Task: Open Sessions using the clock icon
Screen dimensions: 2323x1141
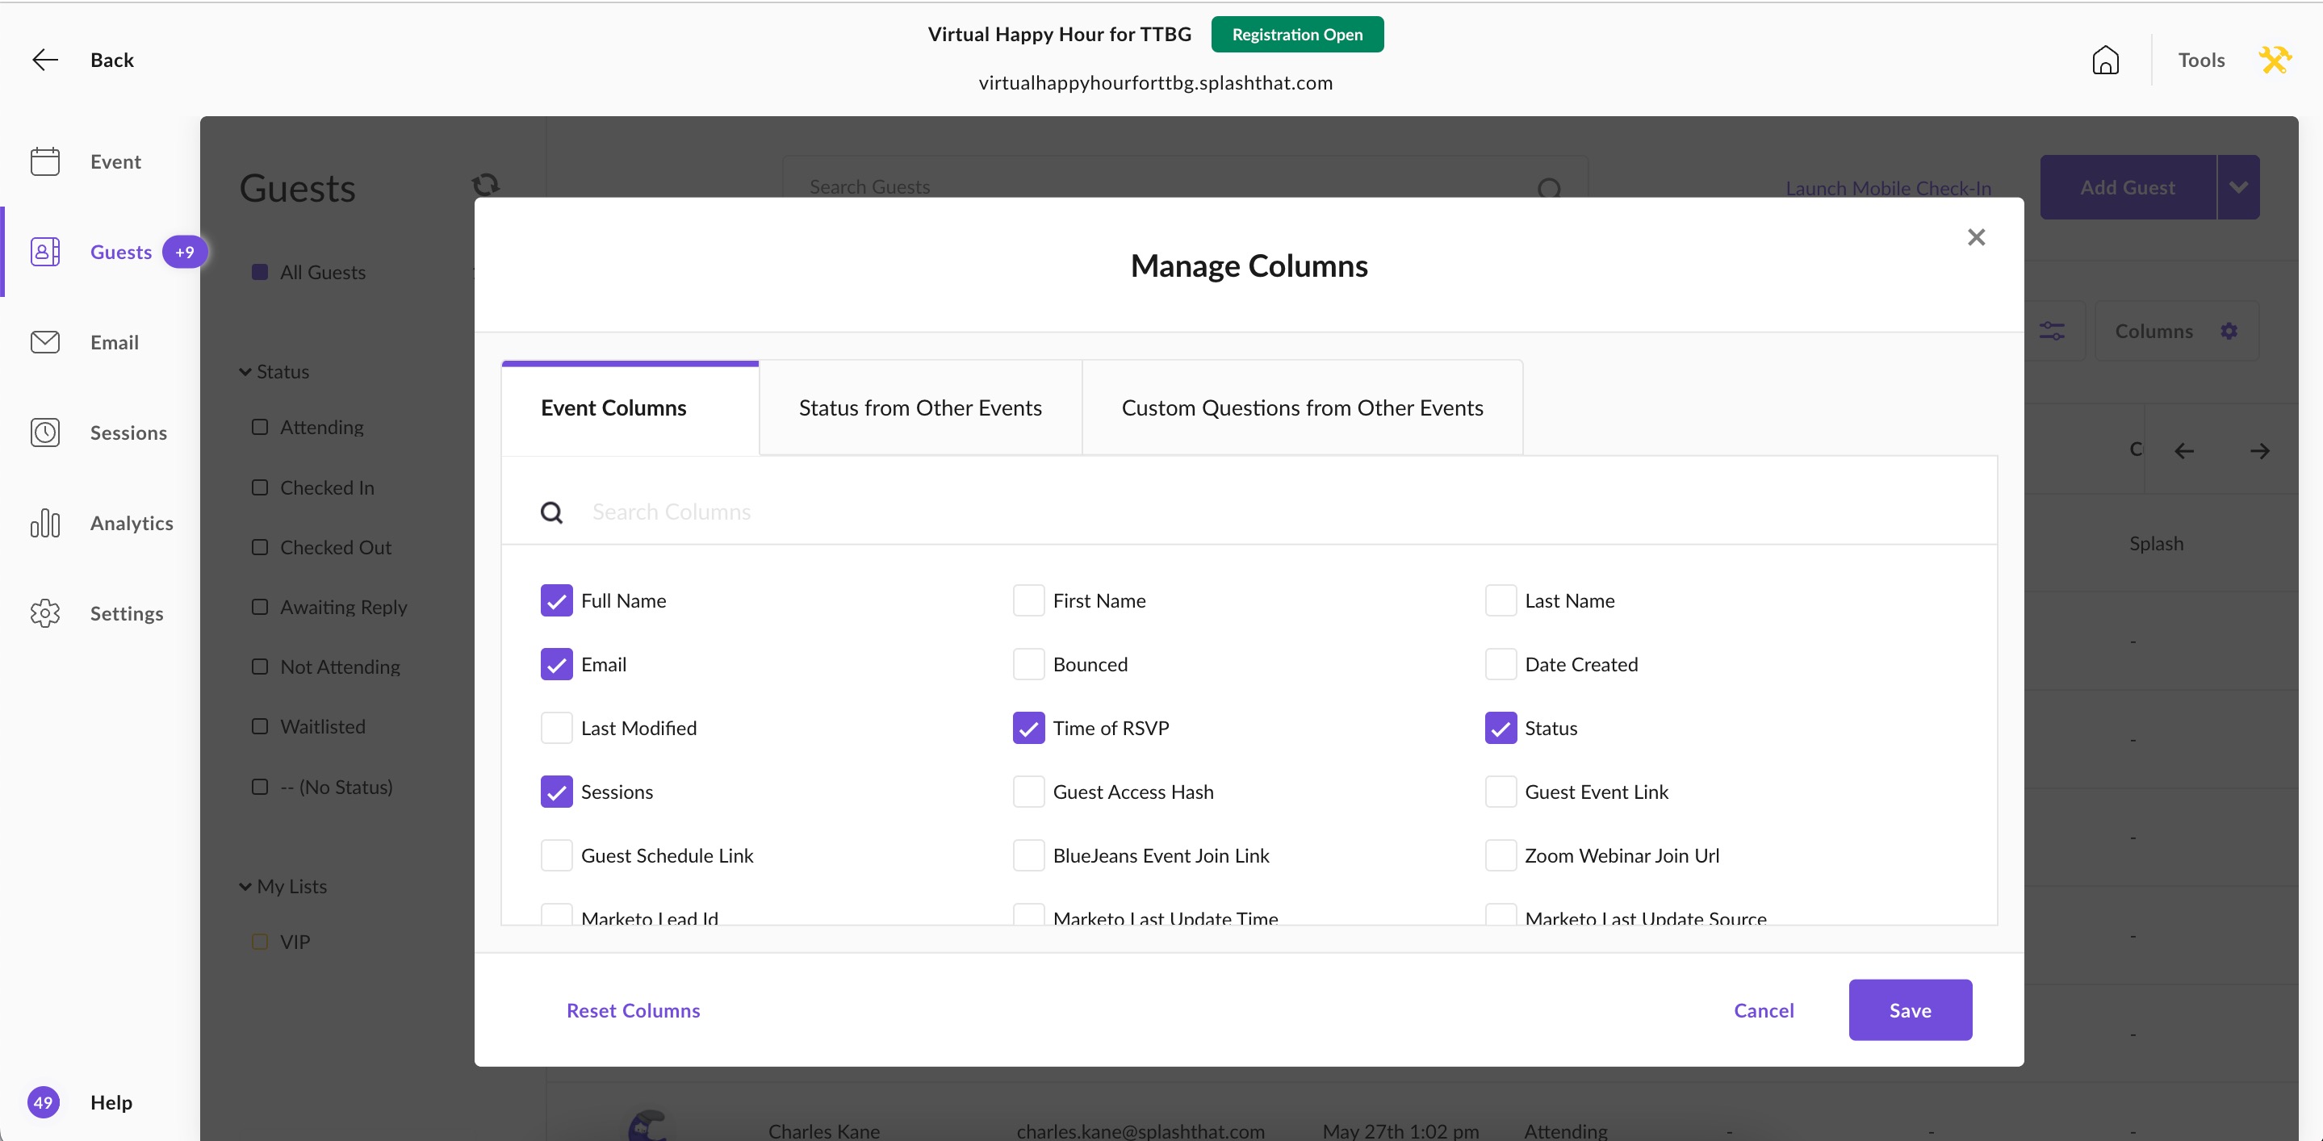Action: (x=45, y=433)
